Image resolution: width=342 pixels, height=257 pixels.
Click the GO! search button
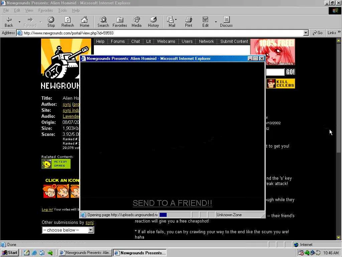290,72
